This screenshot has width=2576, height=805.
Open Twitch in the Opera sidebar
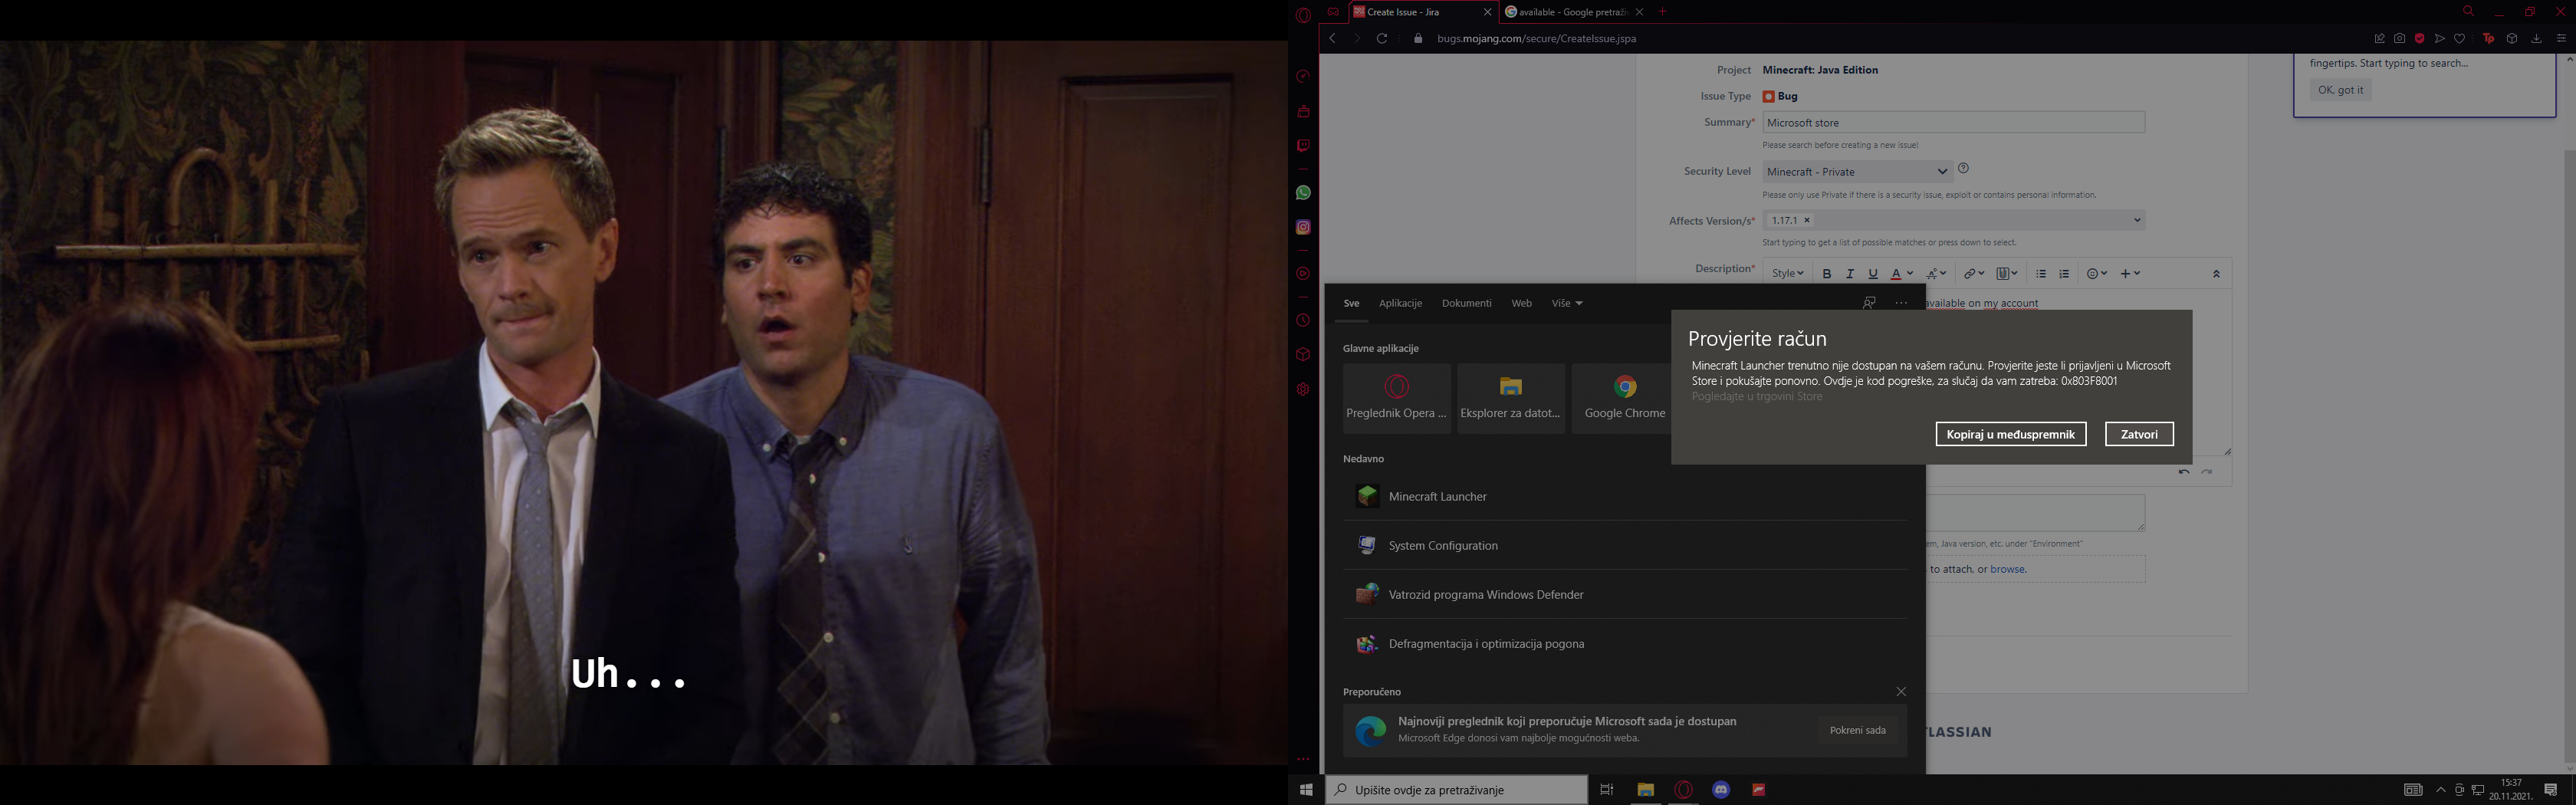(x=1303, y=146)
